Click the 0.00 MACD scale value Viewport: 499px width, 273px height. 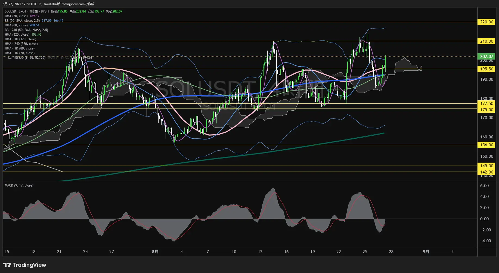tap(484, 219)
